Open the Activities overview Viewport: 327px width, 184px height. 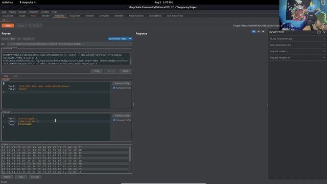tap(7, 2)
